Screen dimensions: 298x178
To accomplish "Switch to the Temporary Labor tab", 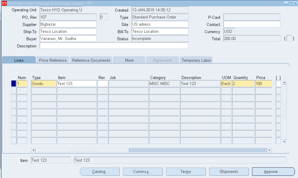I will 196,60.
